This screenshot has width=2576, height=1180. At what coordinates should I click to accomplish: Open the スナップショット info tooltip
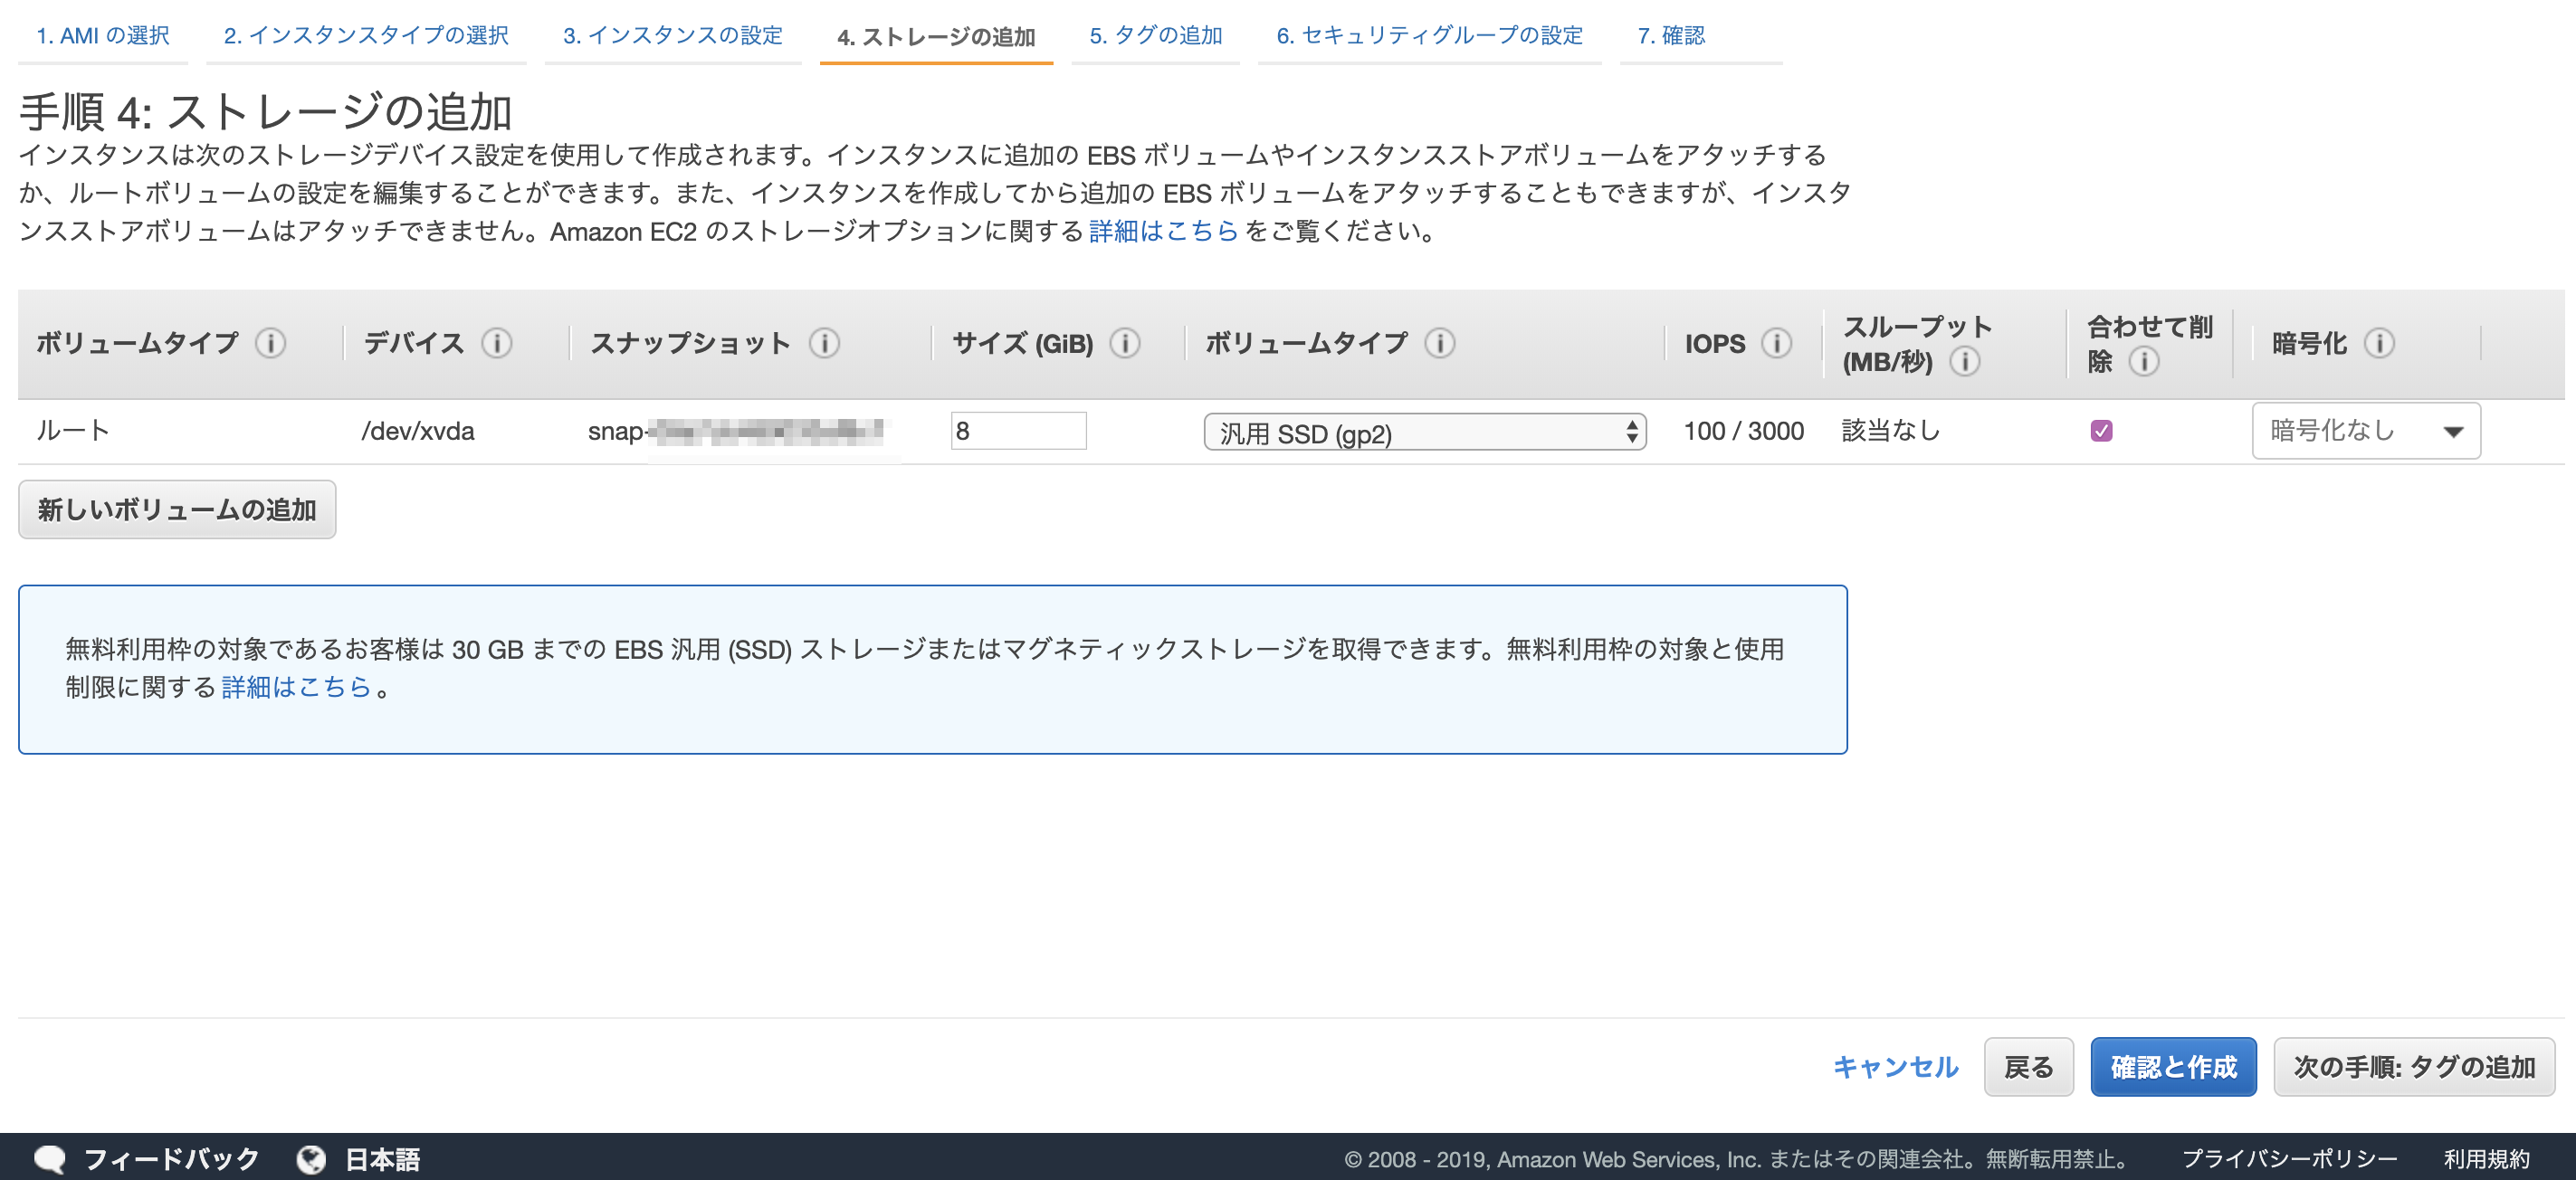[x=826, y=343]
